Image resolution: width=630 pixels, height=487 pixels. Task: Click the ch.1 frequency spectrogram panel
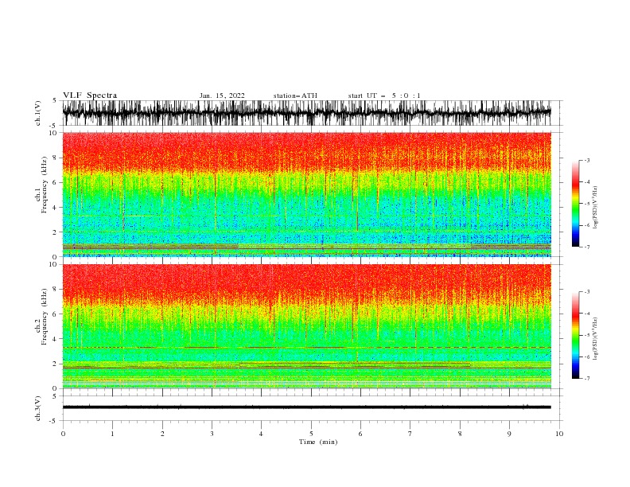point(307,194)
